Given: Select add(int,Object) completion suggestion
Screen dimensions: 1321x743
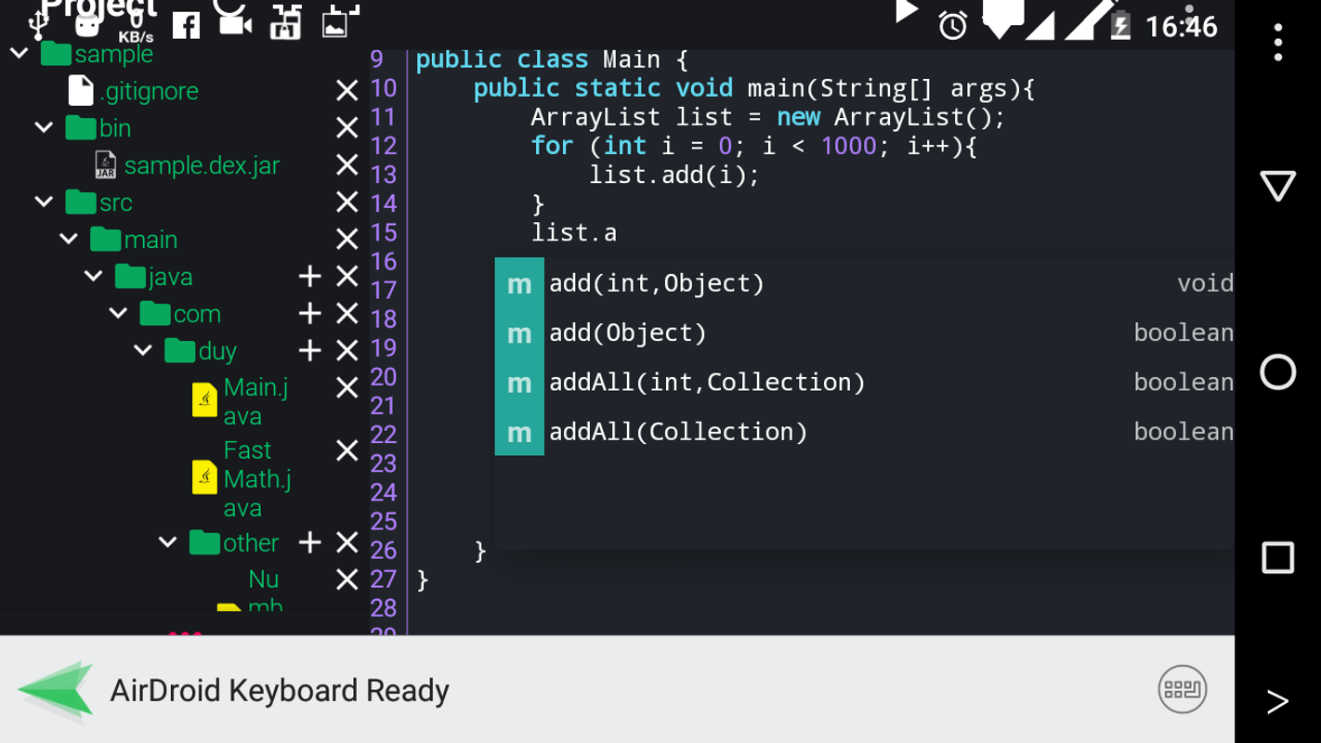Looking at the screenshot, I should point(864,283).
